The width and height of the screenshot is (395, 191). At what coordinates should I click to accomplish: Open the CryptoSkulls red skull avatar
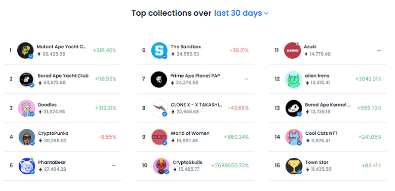(161, 166)
